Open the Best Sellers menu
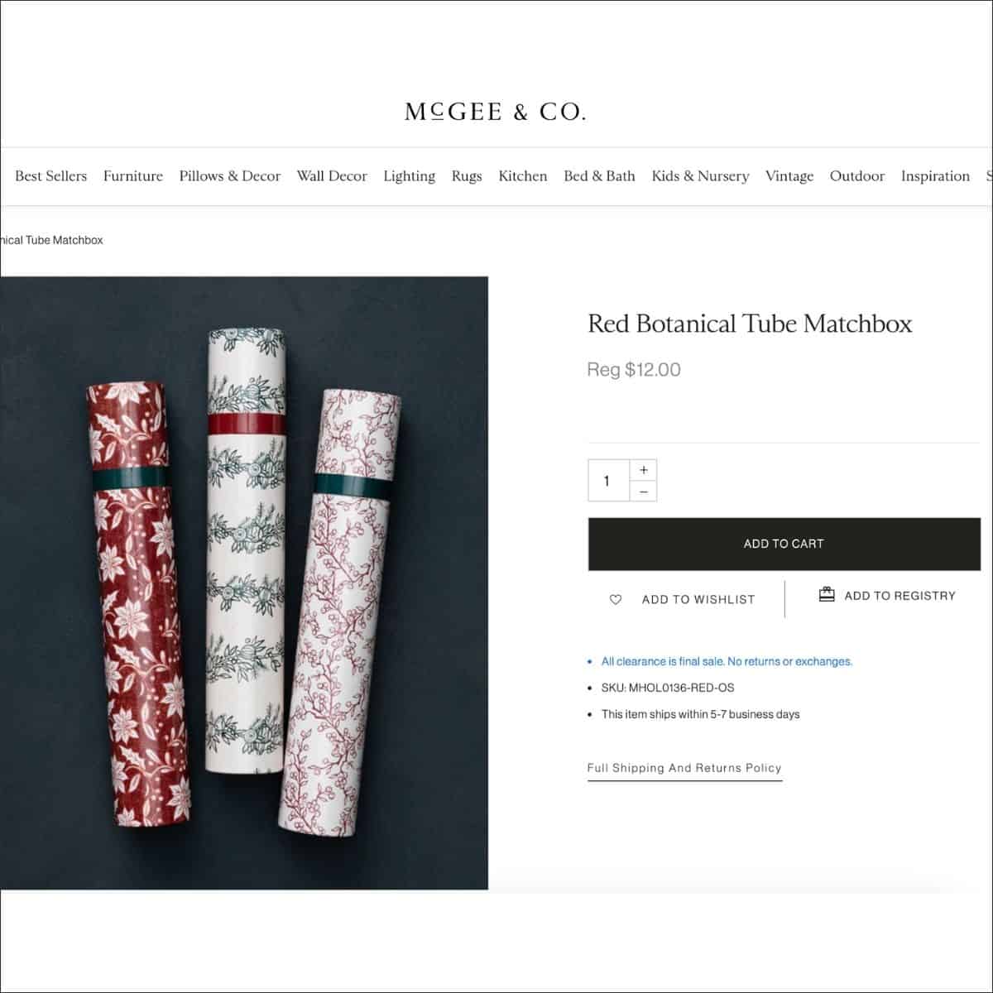 click(x=50, y=176)
